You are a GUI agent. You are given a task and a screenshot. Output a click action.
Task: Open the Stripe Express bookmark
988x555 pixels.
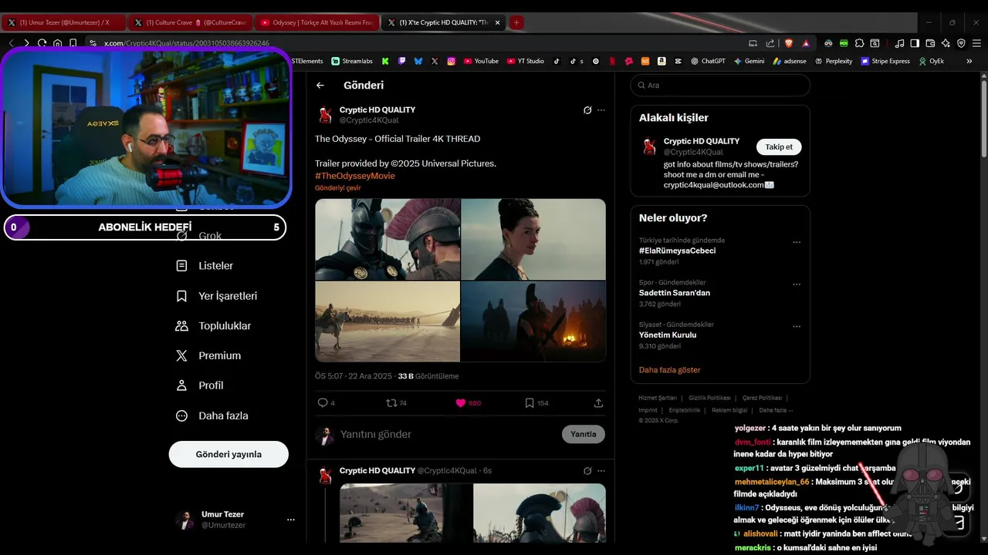tap(885, 61)
